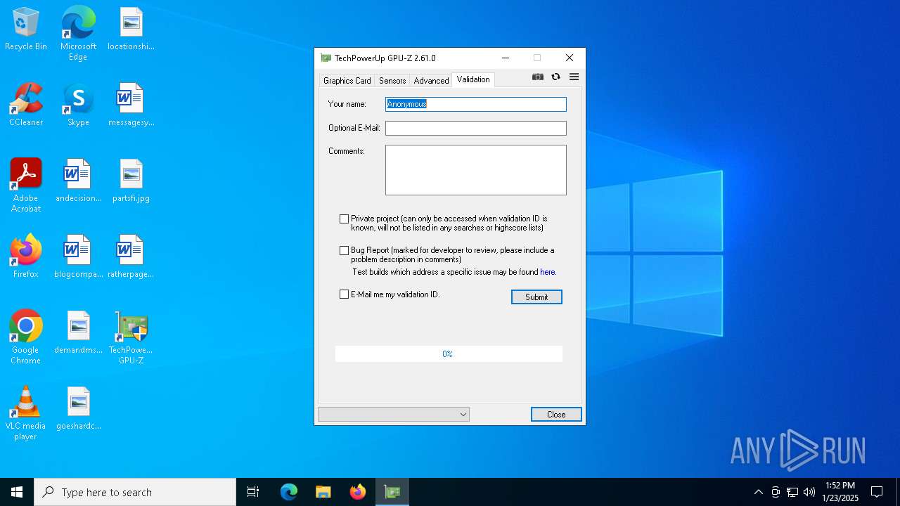900x506 pixels.
Task: Select ratherpage Word document icon
Action: pyautogui.click(x=131, y=257)
